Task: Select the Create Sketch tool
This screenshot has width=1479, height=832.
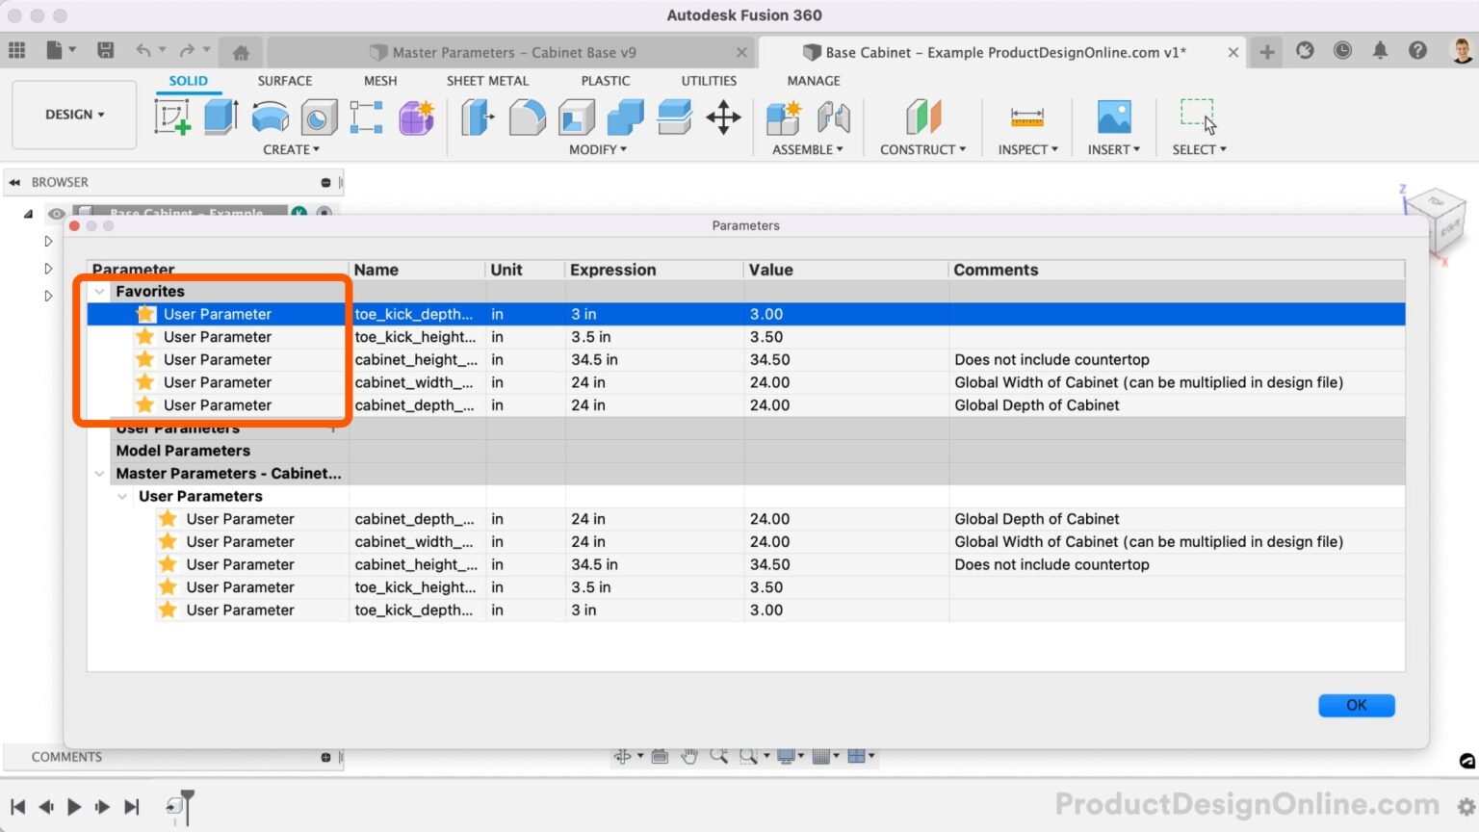Action: tap(173, 117)
